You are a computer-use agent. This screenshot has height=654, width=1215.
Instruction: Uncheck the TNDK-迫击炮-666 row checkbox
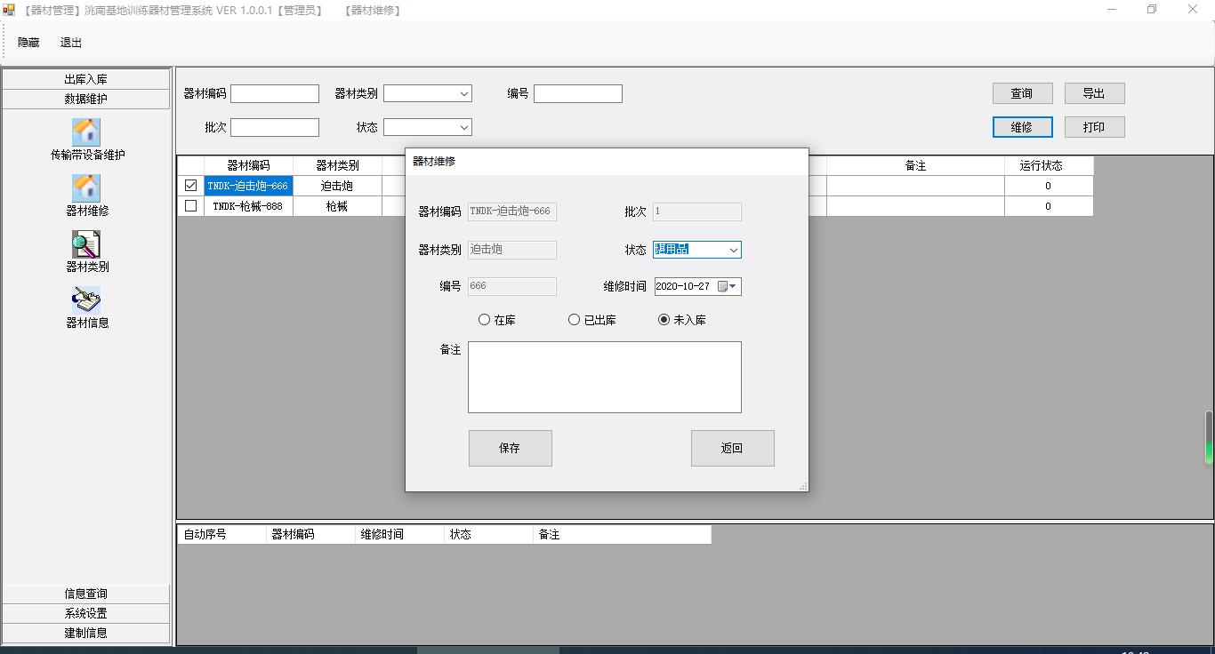click(190, 186)
